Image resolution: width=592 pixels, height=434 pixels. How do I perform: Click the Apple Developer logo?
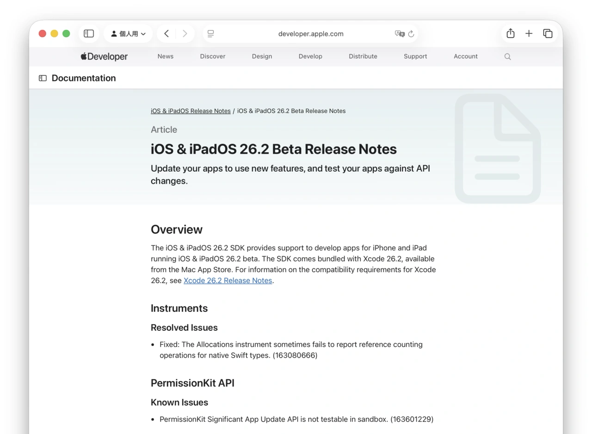104,56
